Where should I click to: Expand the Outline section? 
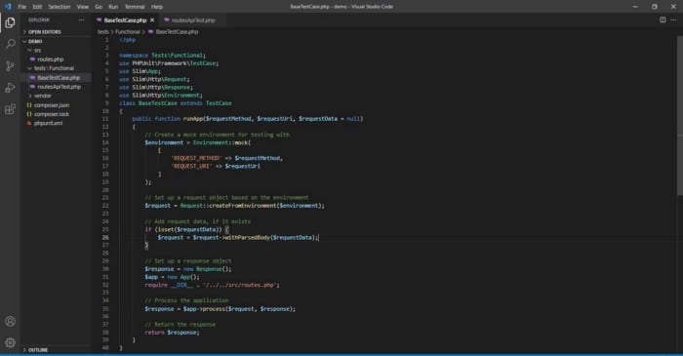coord(38,349)
